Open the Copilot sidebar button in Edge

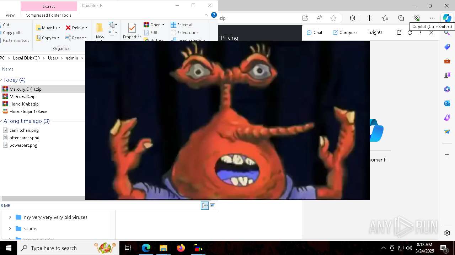447,18
